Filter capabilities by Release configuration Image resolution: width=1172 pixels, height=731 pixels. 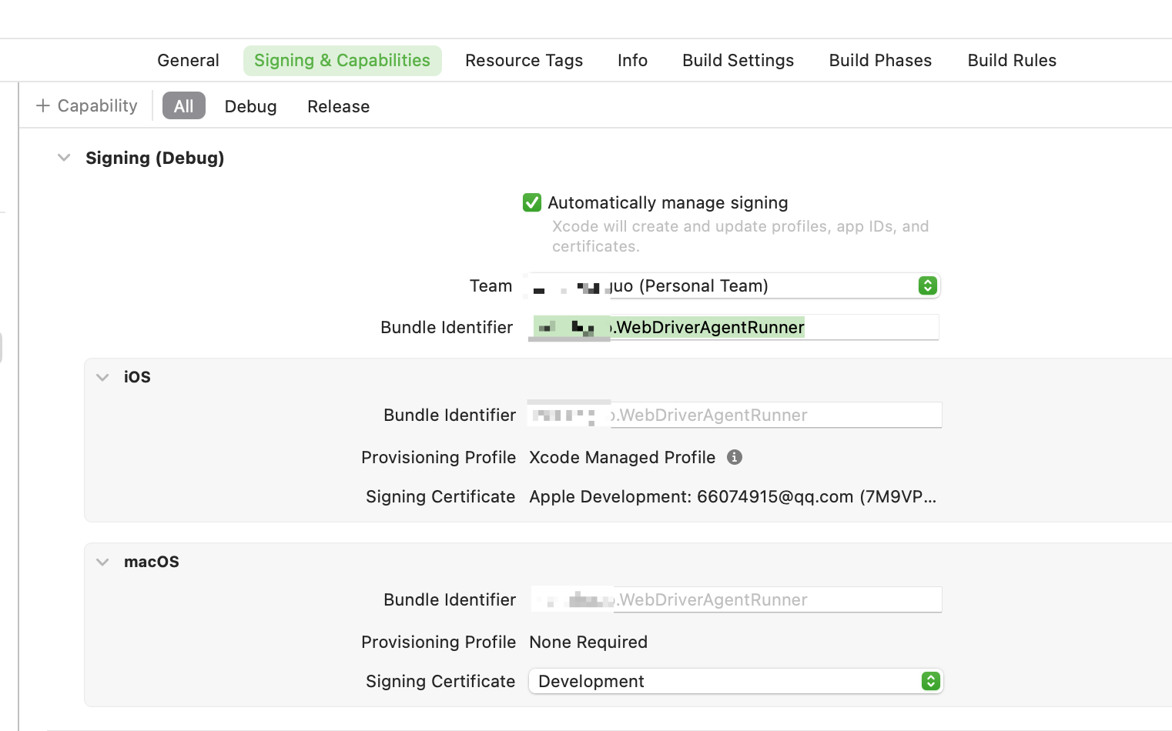[338, 106]
